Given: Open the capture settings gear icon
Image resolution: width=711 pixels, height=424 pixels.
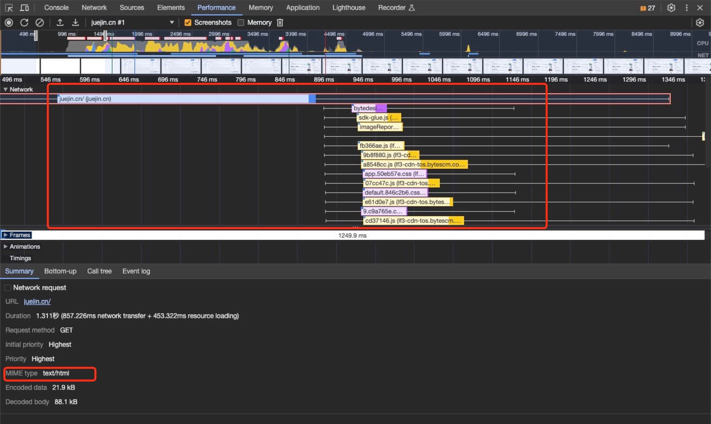Looking at the screenshot, I should coord(700,23).
